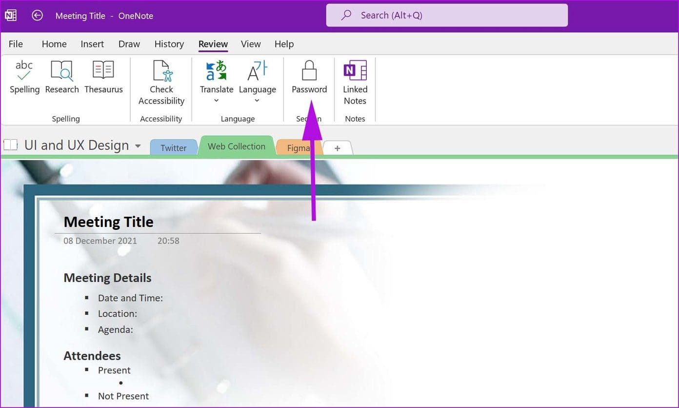The width and height of the screenshot is (679, 408).
Task: Expand the Language dropdown chevron
Action: 257,100
